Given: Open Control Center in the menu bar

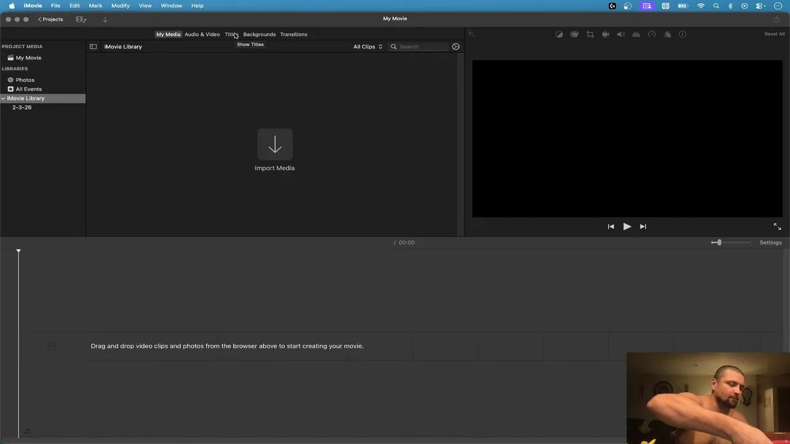Looking at the screenshot, I should click(760, 6).
